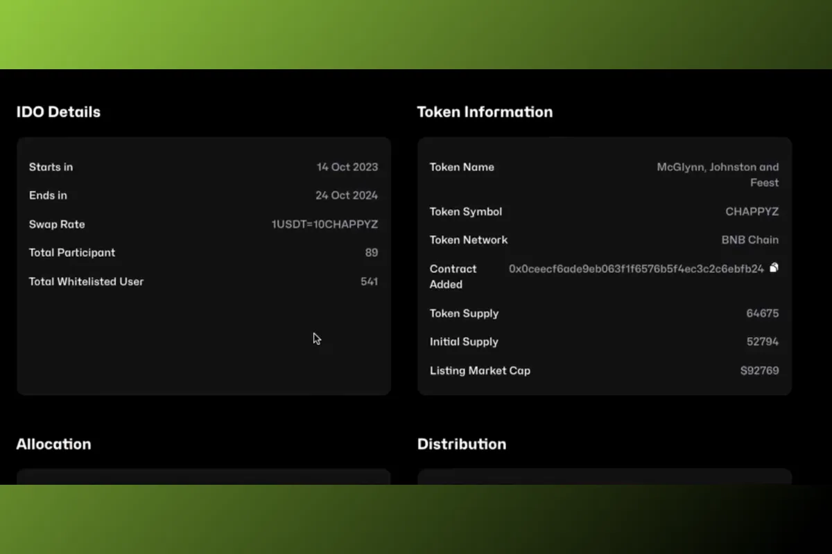The width and height of the screenshot is (832, 554).
Task: Click the Token Name label
Action: coord(462,167)
